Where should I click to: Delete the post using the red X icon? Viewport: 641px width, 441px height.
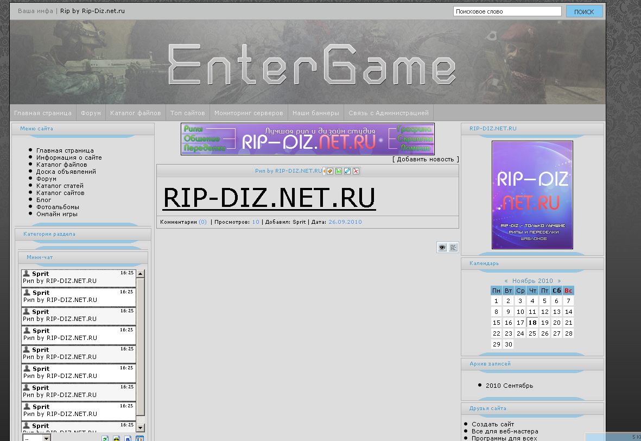(356, 171)
